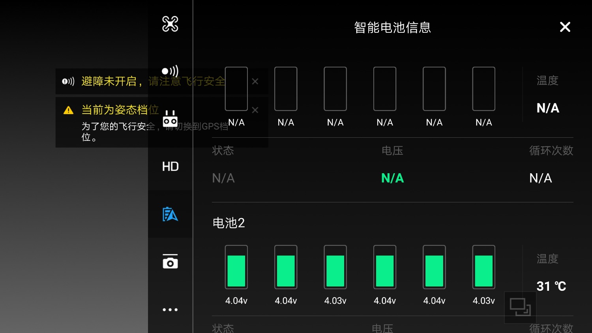This screenshot has height=333, width=592.
Task: Click the gray N/A status value
Action: [223, 178]
